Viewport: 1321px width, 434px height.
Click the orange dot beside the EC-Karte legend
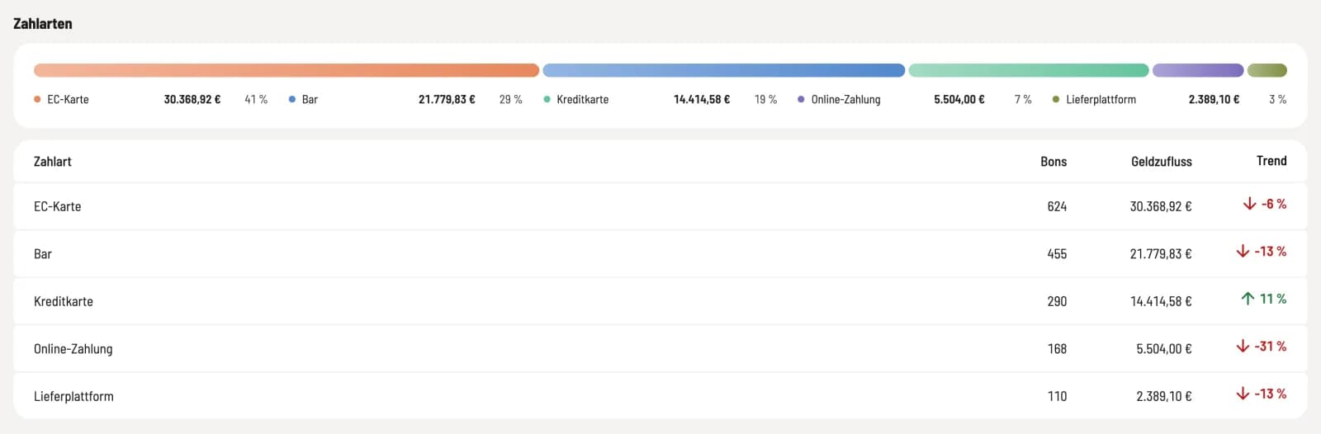pos(37,99)
